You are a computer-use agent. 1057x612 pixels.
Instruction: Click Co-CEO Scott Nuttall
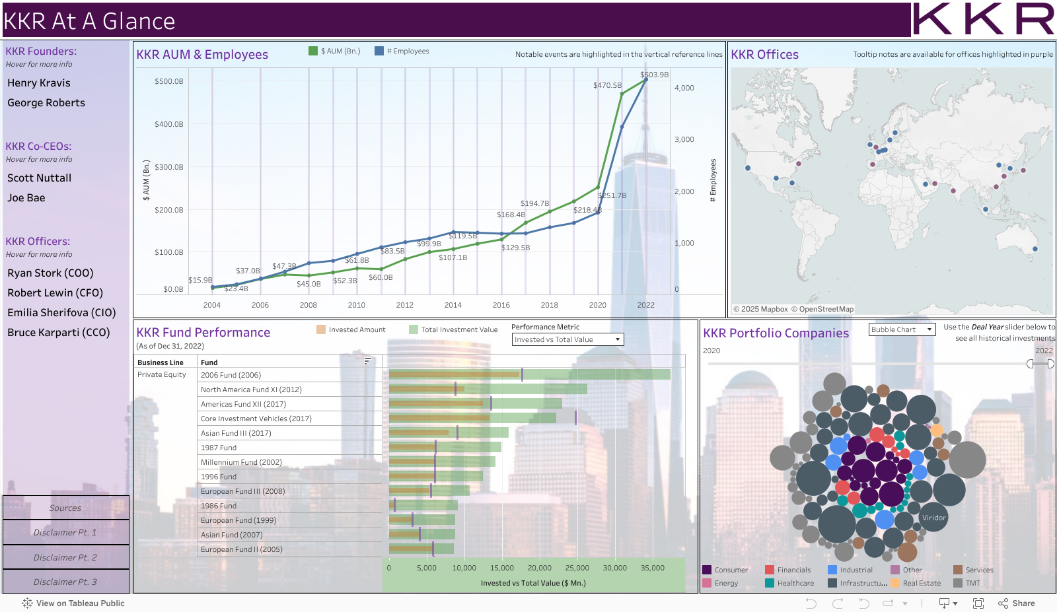coord(40,178)
